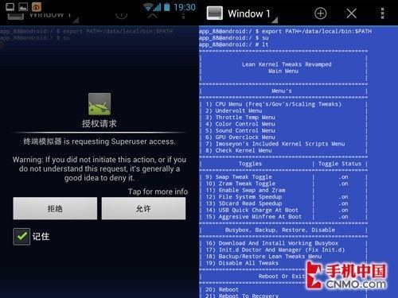The height and width of the screenshot is (298, 398).
Task: Tap the .on status for USB Quick Charge
Action: pos(343,210)
